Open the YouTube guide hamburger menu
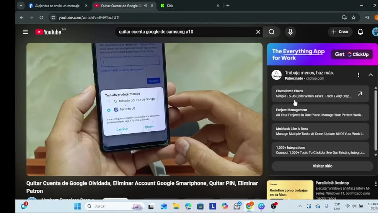 click(25, 32)
